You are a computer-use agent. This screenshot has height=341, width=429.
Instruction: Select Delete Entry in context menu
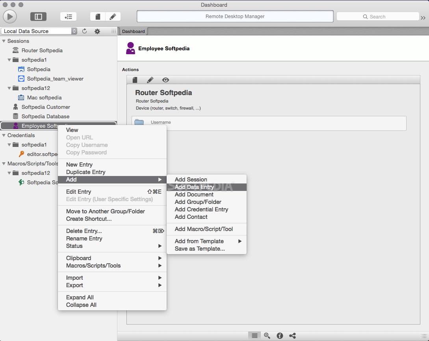coord(112,231)
